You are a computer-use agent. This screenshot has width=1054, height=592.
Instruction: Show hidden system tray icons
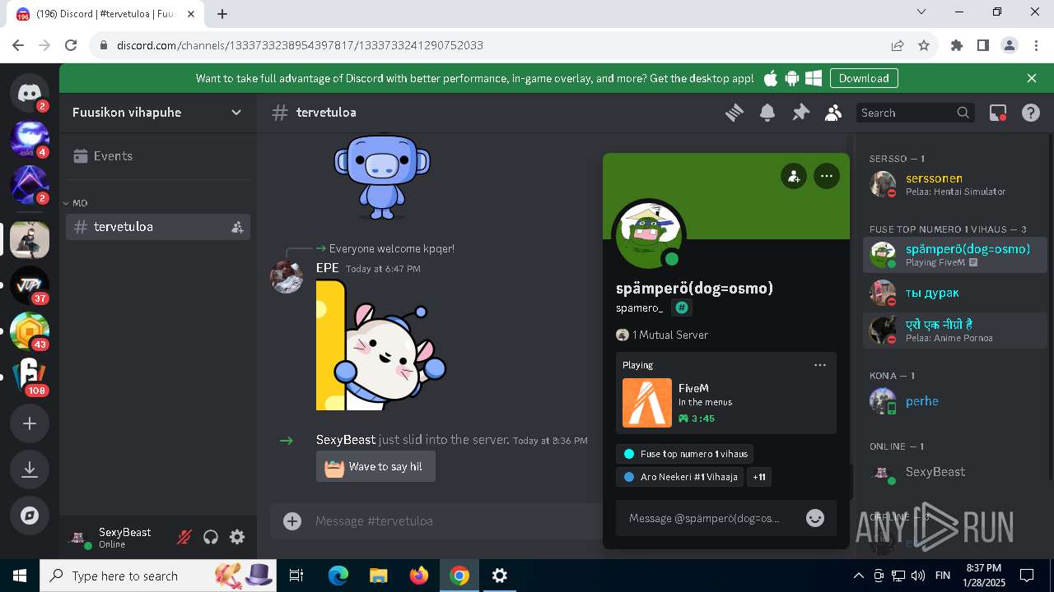pyautogui.click(x=858, y=576)
